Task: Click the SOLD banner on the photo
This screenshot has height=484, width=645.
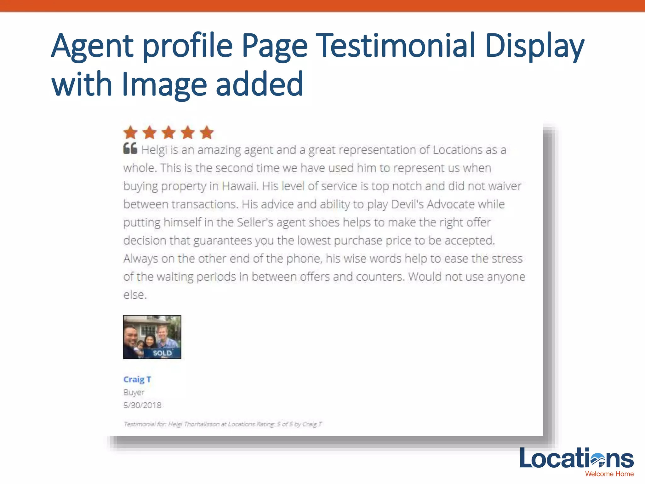Action: coord(162,353)
